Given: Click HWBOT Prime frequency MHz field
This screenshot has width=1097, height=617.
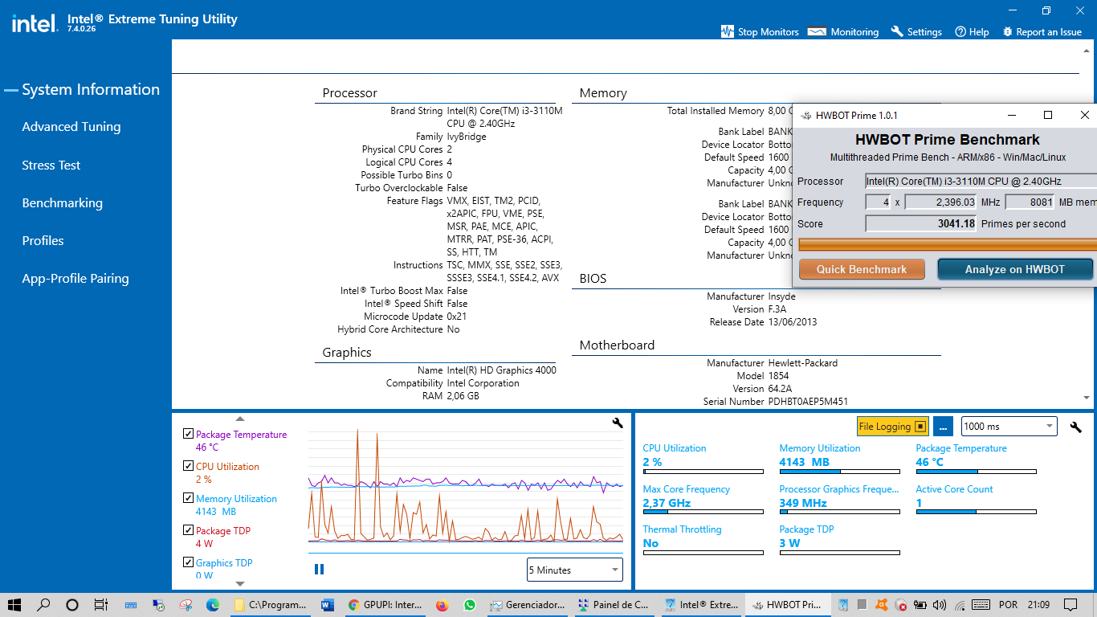Looking at the screenshot, I should point(941,202).
